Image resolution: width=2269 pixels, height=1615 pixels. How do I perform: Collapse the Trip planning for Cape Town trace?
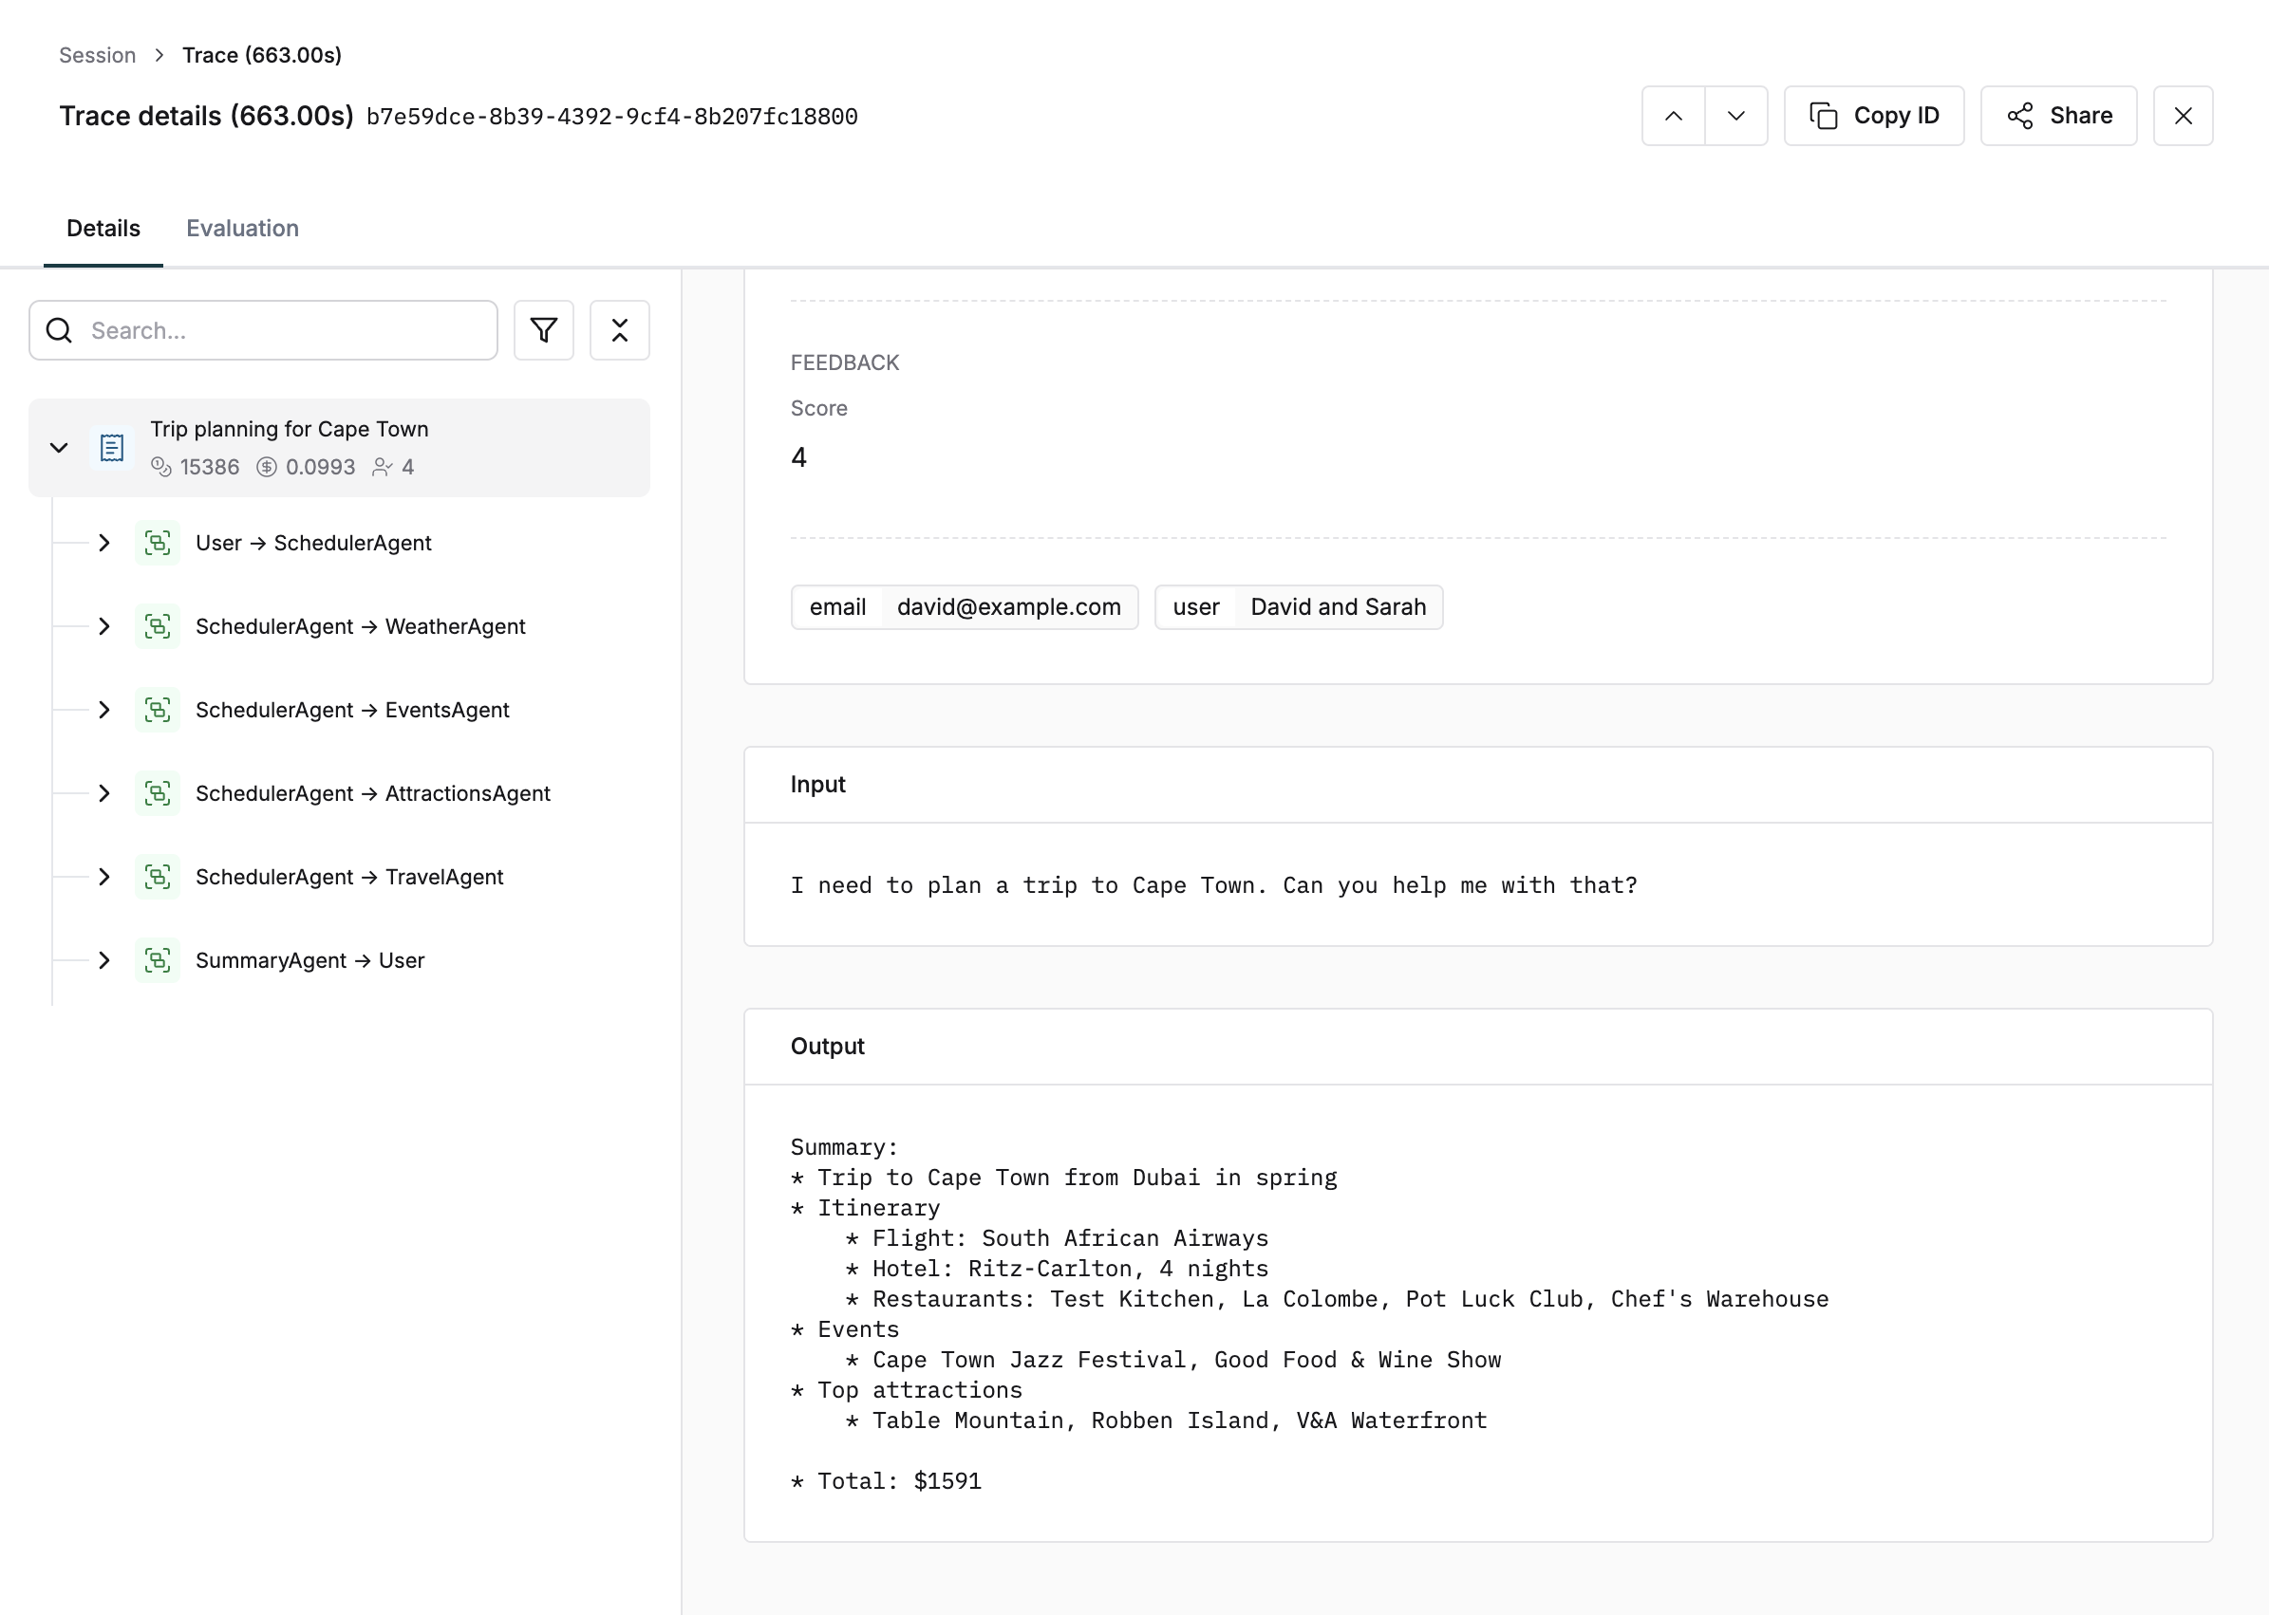[x=59, y=448]
